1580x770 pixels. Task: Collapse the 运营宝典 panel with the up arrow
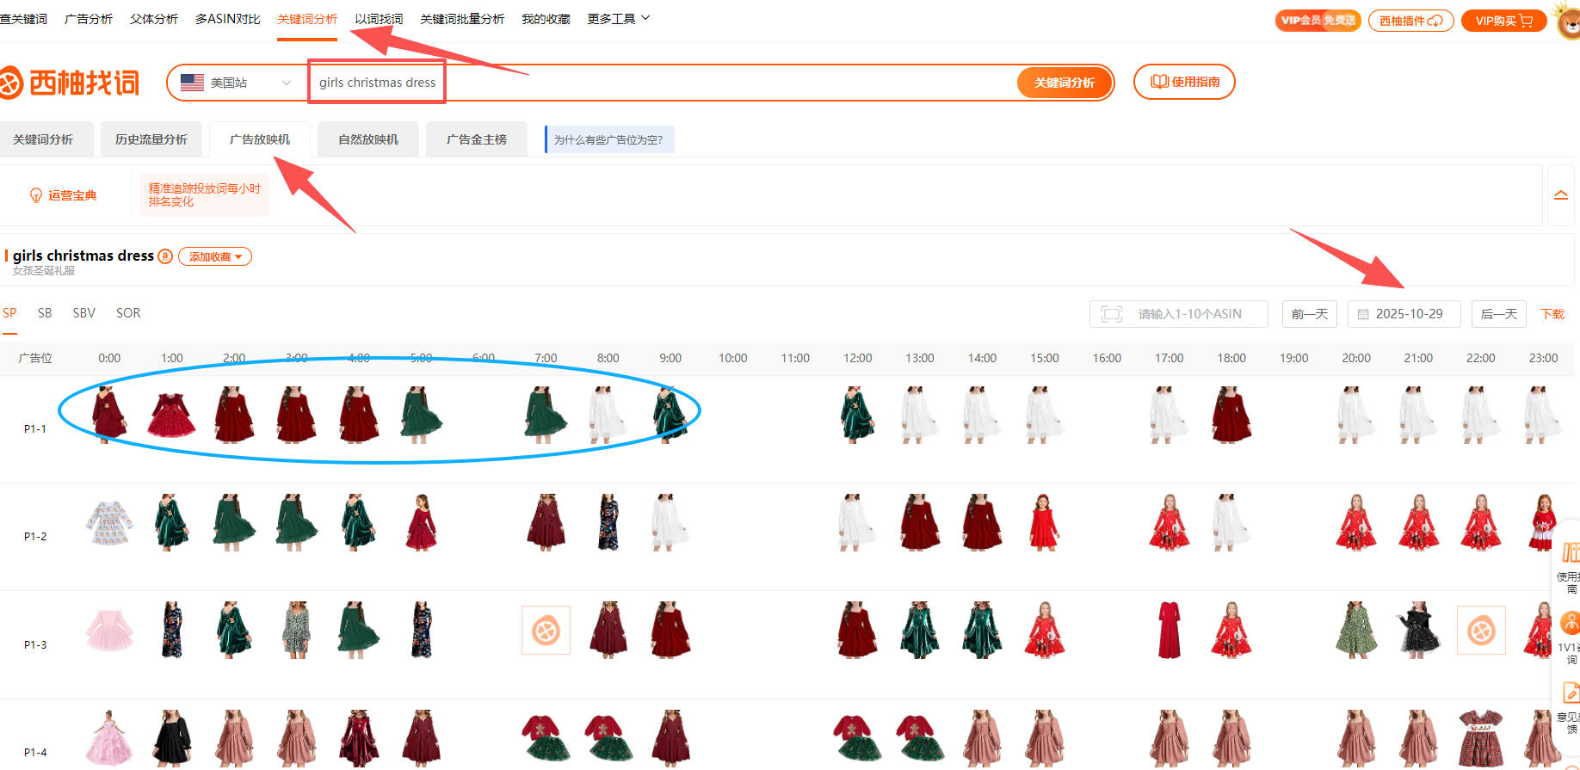(x=1560, y=195)
